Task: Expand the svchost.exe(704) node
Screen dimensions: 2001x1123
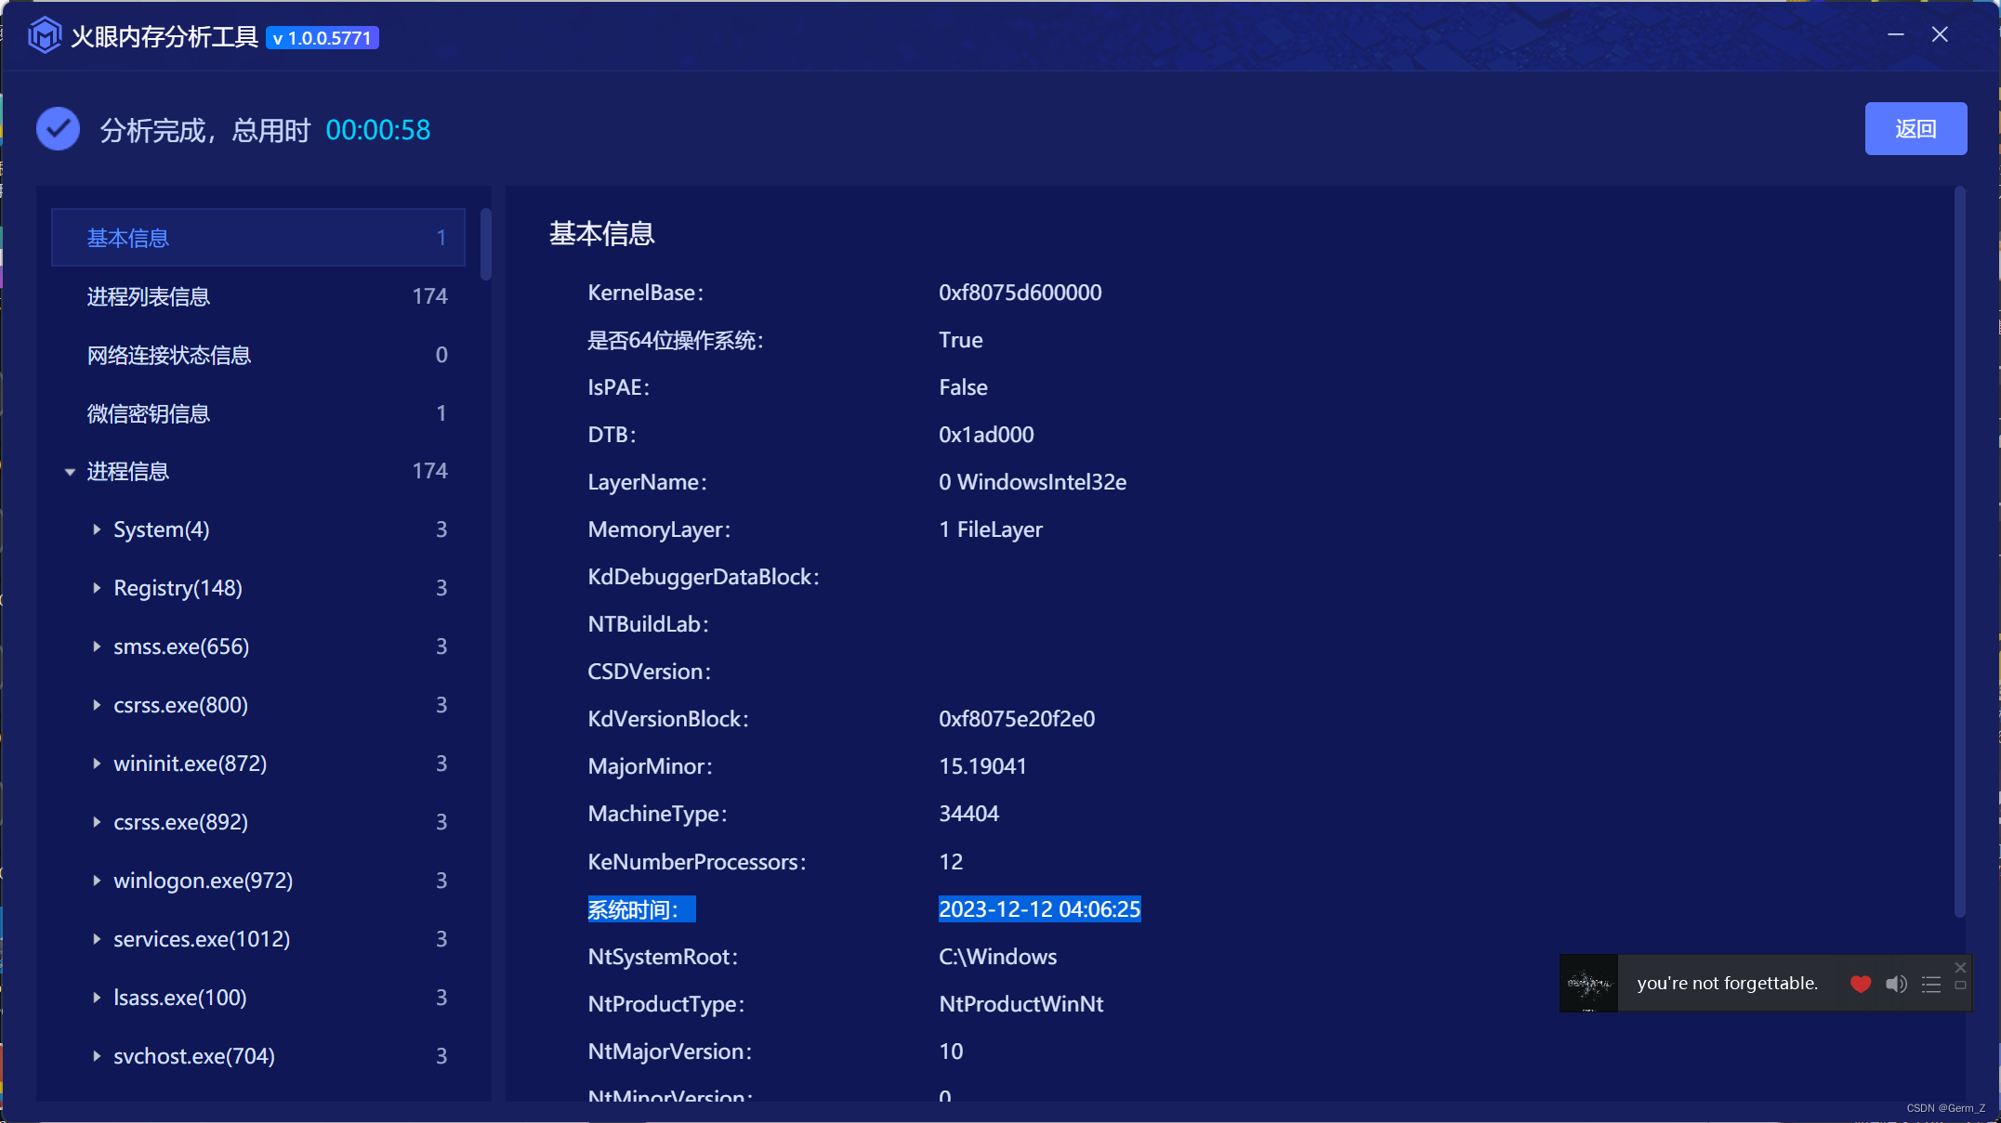Action: point(97,1056)
